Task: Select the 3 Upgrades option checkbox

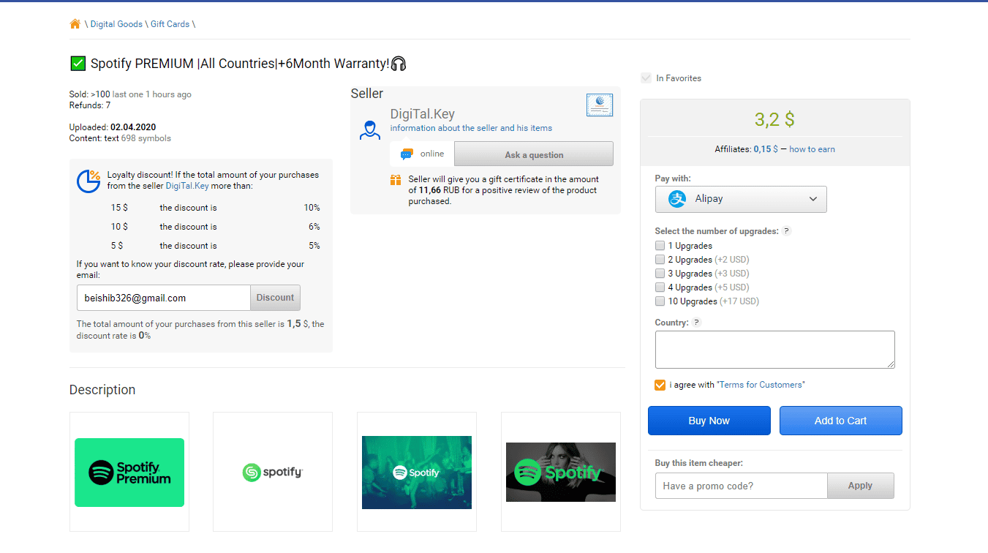Action: click(x=660, y=274)
